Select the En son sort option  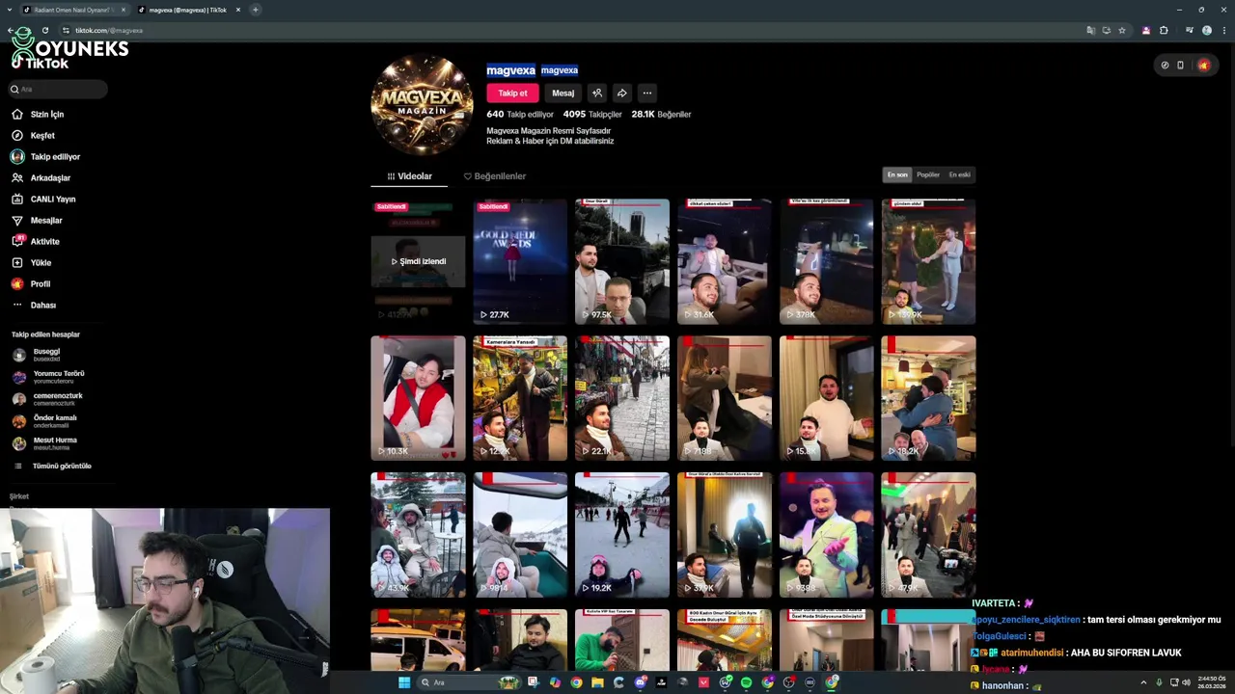coord(897,174)
